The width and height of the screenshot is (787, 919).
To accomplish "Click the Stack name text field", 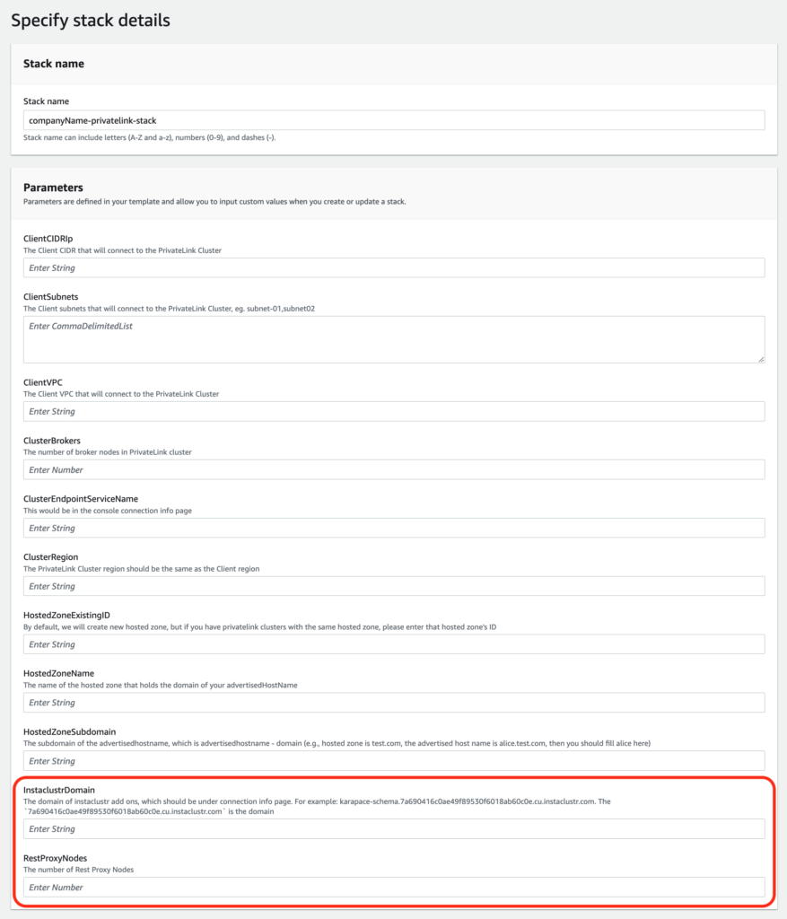I will point(393,120).
